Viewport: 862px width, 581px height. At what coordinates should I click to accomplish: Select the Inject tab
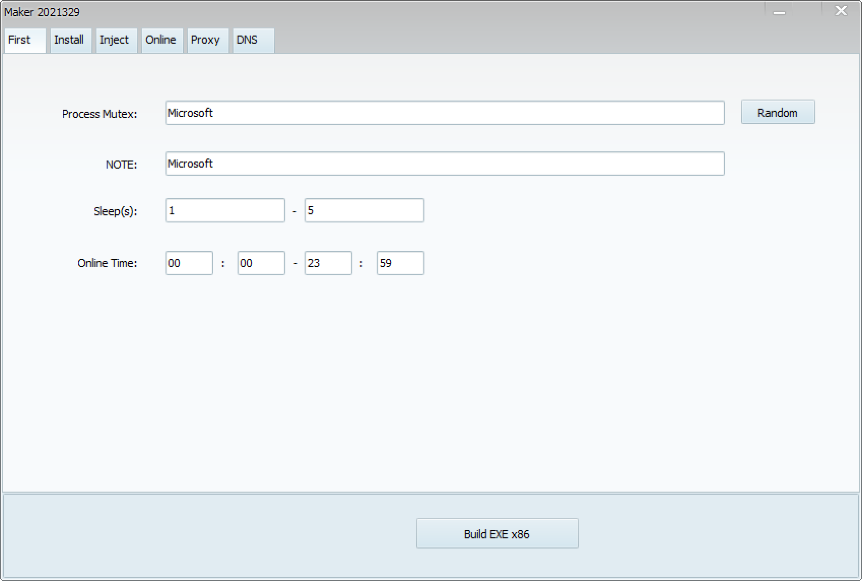point(115,40)
